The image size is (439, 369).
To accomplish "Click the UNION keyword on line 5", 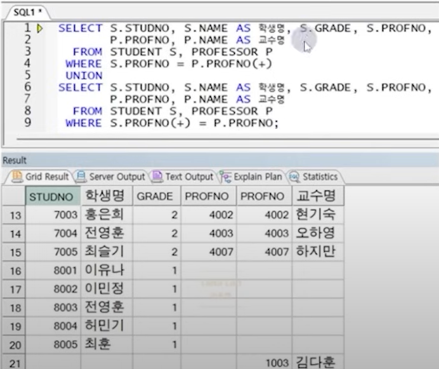I will coord(84,76).
